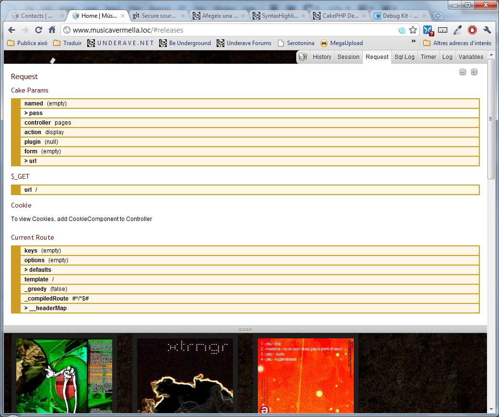
Task: Switch to the Sql Log panel tab
Action: 404,57
